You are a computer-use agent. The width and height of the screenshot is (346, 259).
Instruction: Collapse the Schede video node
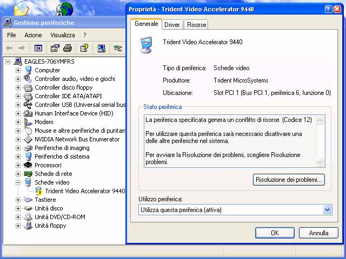(18, 182)
